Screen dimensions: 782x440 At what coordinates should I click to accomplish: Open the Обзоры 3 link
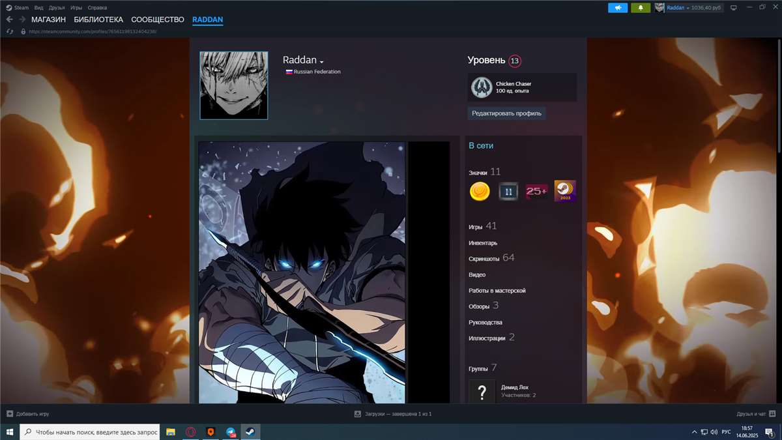(x=484, y=306)
